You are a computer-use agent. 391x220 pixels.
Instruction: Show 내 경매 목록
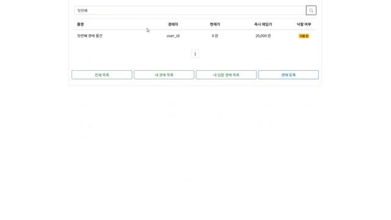(164, 75)
